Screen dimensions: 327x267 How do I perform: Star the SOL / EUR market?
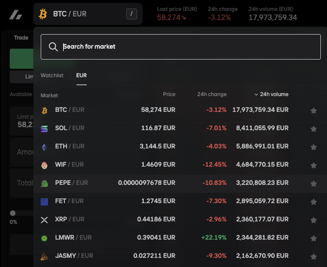point(314,129)
